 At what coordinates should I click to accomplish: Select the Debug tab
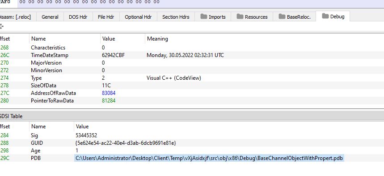click(x=333, y=16)
